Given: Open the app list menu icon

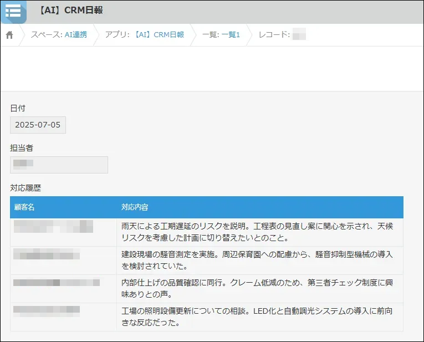Looking at the screenshot, I should coord(13,12).
